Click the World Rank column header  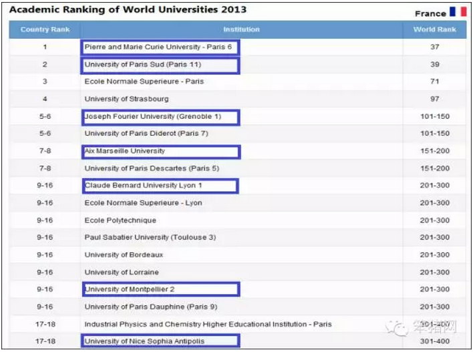pos(434,29)
